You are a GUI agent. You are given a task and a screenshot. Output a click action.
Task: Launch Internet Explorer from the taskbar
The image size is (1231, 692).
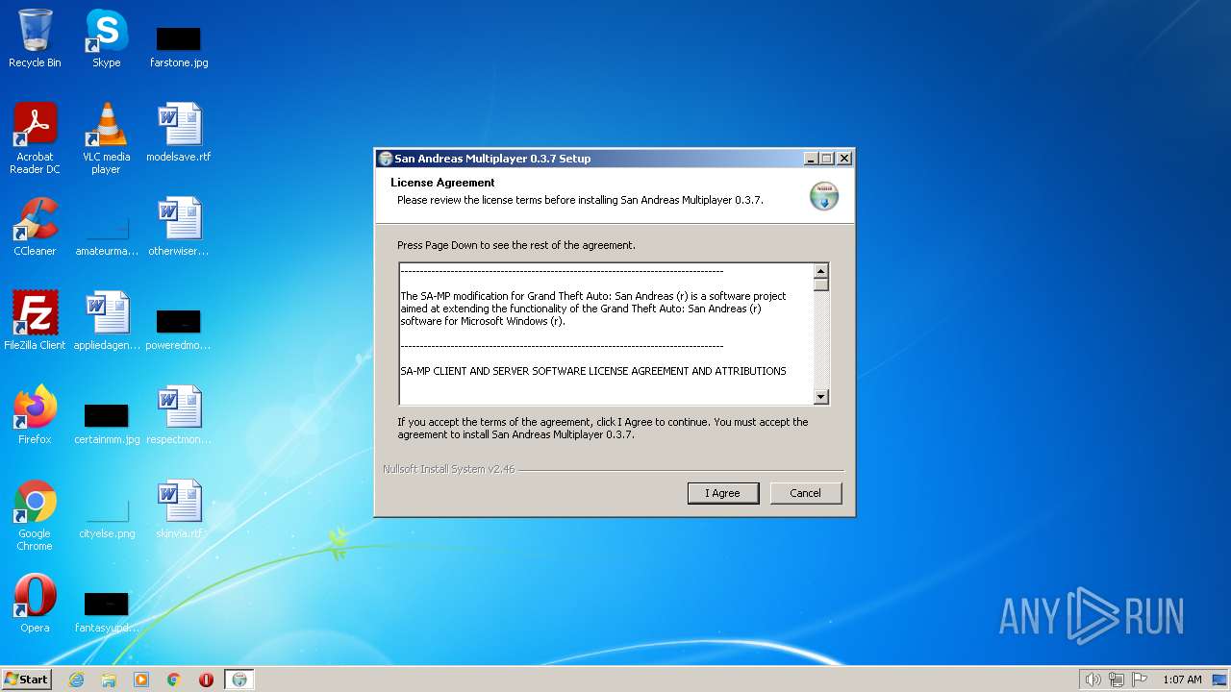(x=76, y=680)
